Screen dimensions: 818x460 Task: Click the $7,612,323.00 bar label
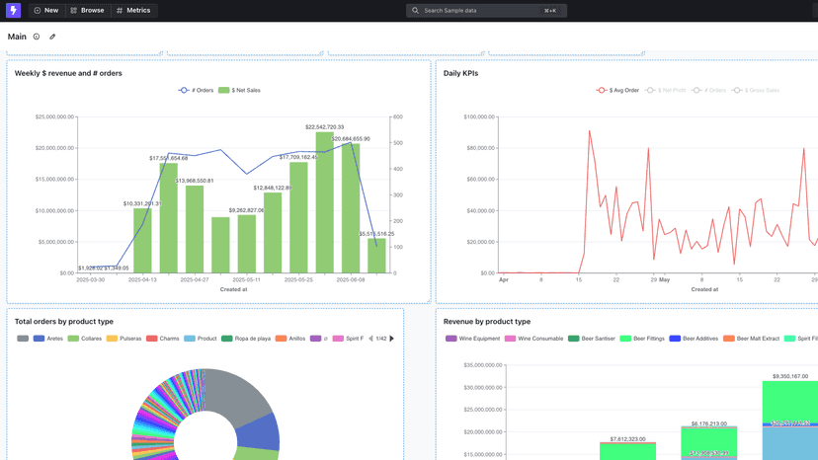[627, 439]
